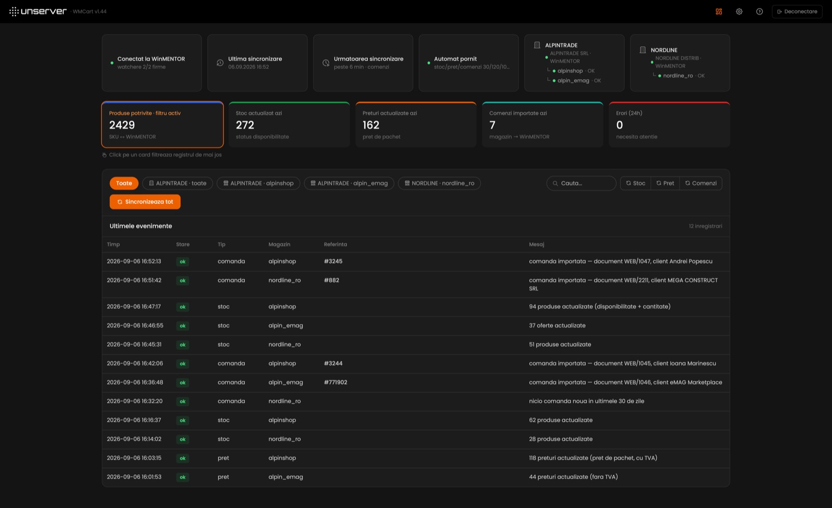Screen dimensions: 832x508
Task: Click message "44 preturi actualizate (fara TVA)"
Action: 574,477
